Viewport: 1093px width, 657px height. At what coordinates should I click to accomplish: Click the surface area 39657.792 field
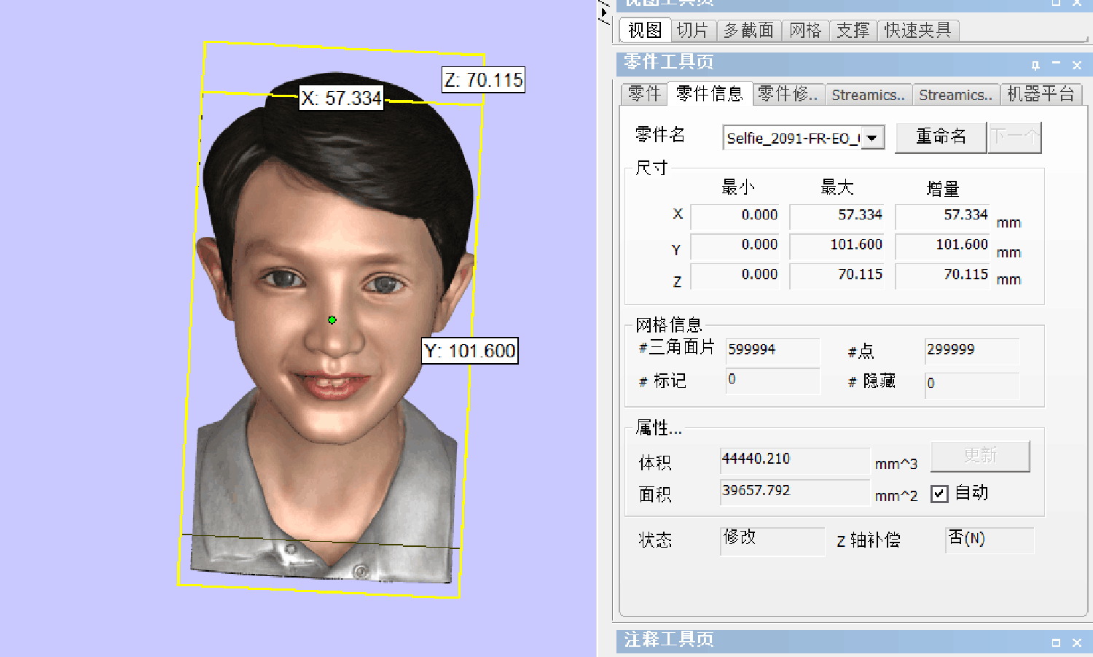tap(795, 491)
